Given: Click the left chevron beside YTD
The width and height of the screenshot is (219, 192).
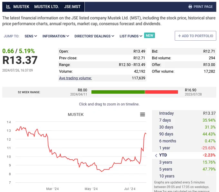Looking at the screenshot, I should [156, 155].
